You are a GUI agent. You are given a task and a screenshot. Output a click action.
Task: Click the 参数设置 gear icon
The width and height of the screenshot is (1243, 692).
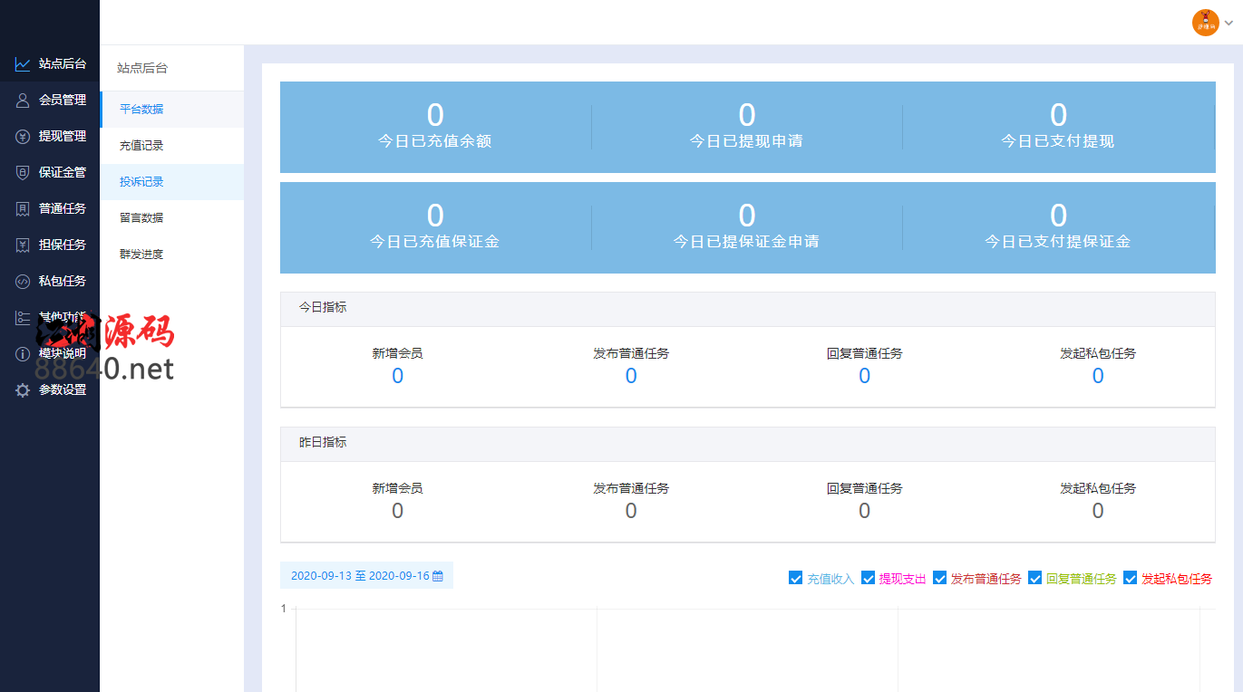click(21, 389)
